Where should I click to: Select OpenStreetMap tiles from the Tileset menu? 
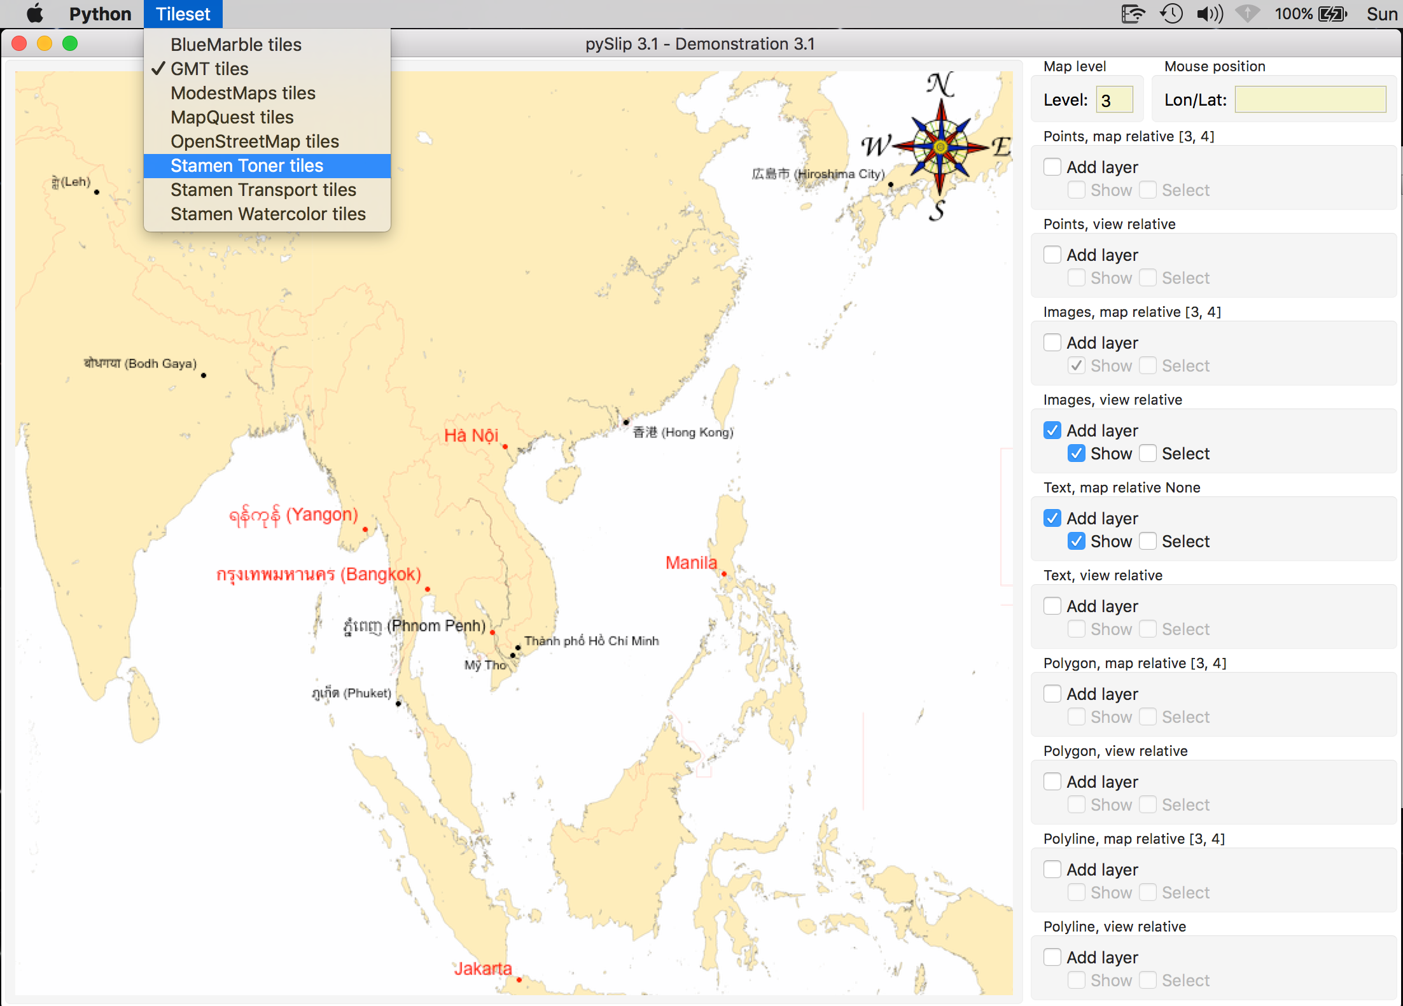click(255, 141)
